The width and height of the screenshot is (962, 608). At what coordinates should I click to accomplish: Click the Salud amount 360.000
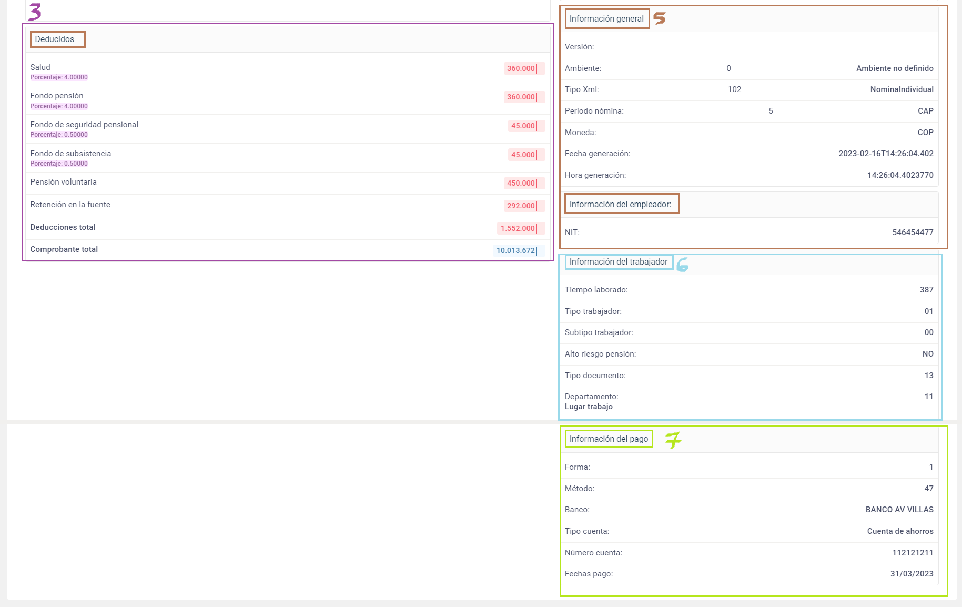pyautogui.click(x=524, y=68)
